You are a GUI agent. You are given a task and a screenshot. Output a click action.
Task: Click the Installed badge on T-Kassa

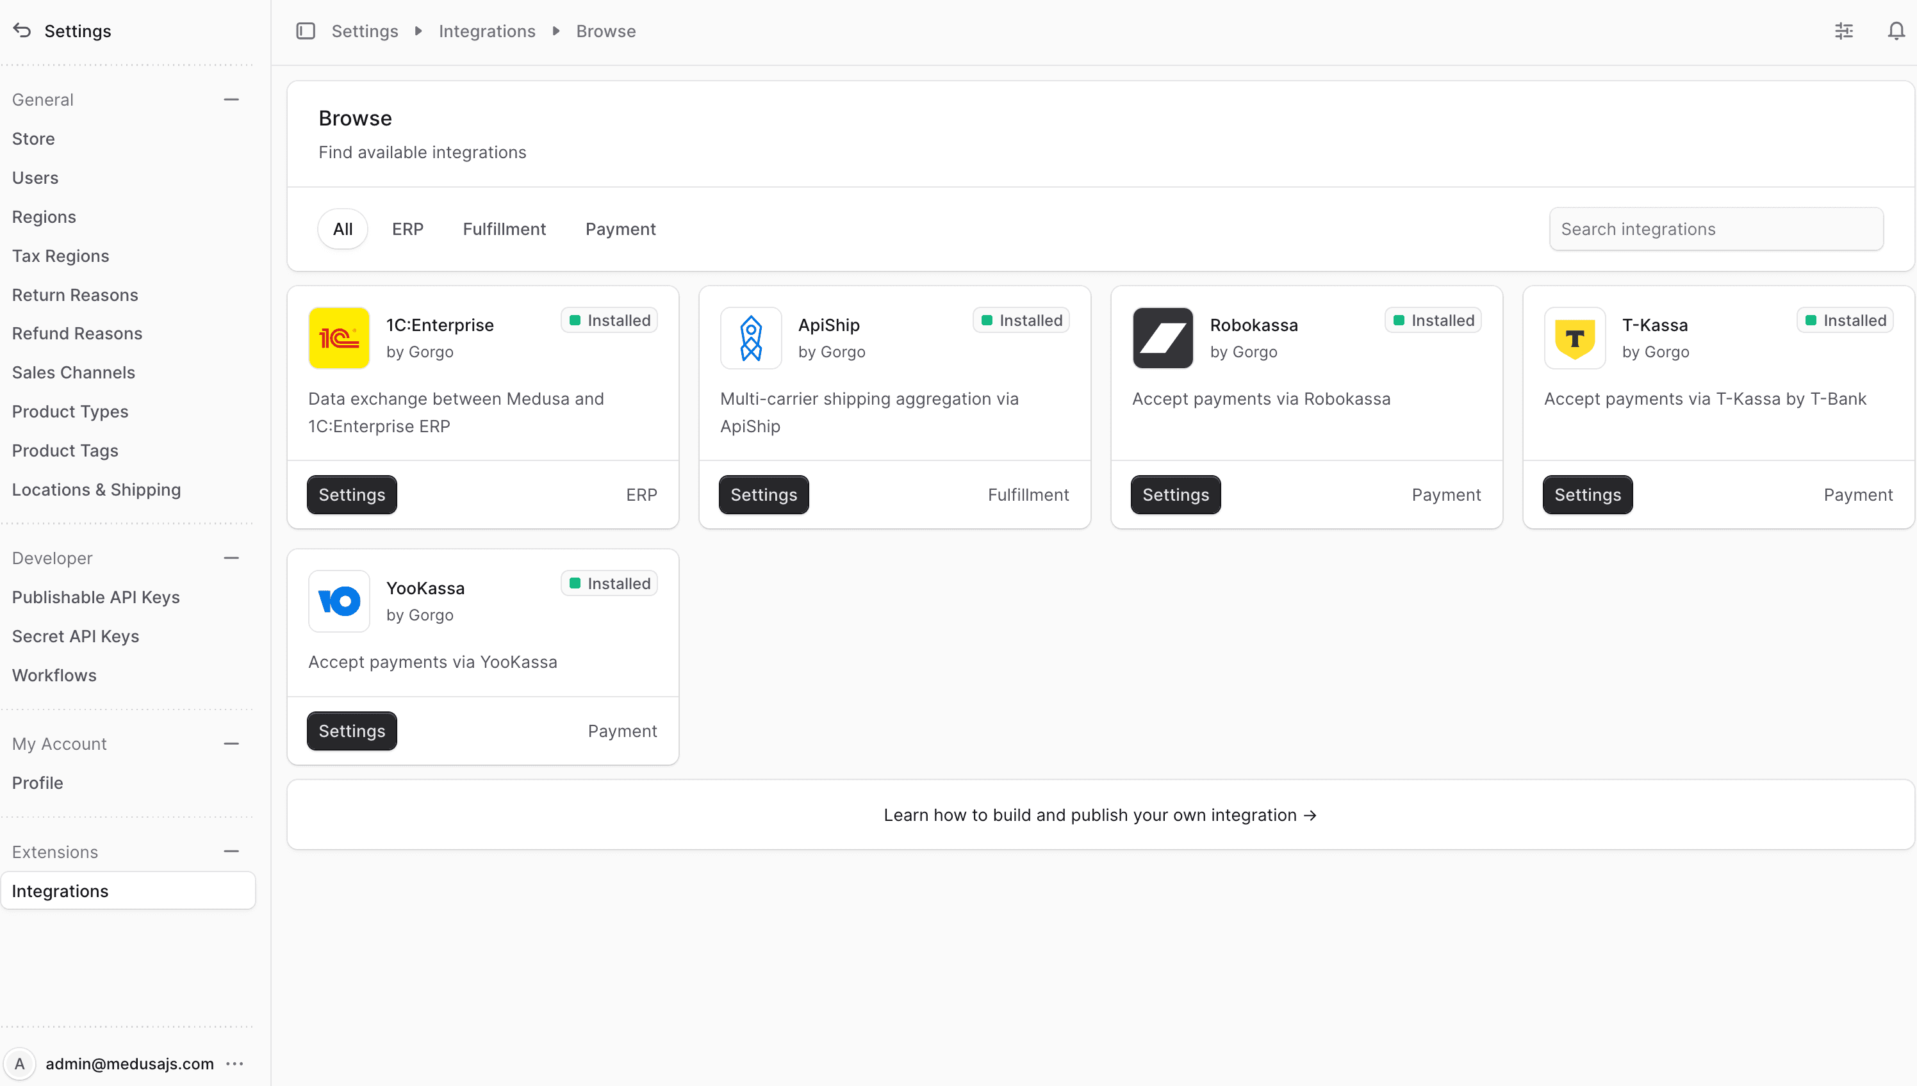click(x=1845, y=320)
